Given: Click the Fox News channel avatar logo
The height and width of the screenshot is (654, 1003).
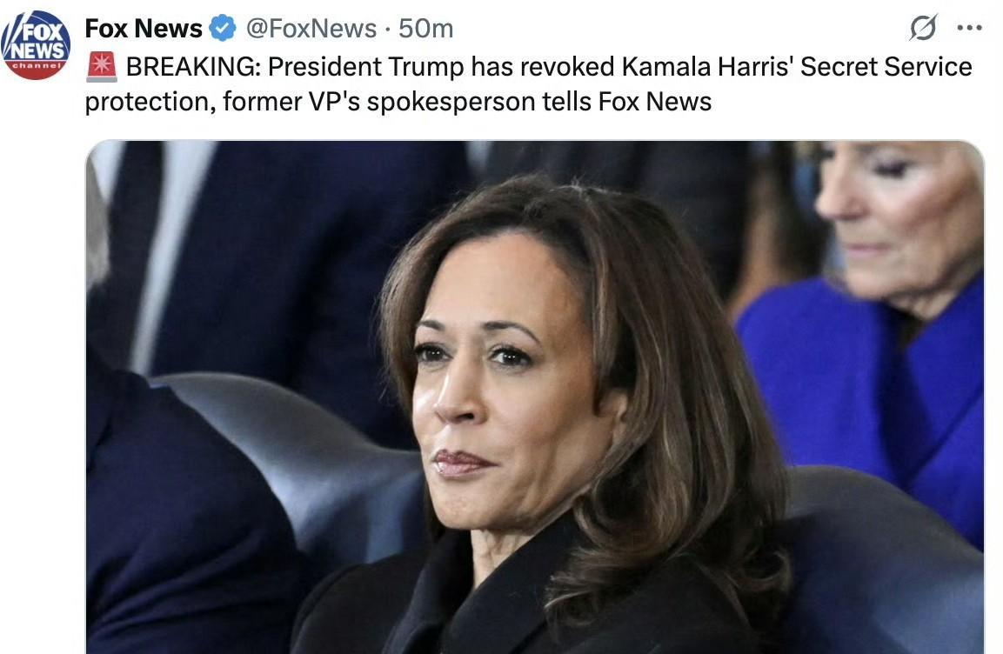Looking at the screenshot, I should [x=36, y=45].
